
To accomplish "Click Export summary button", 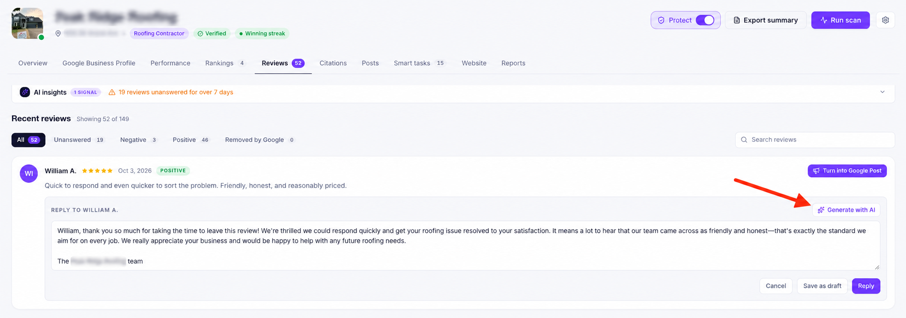I will pyautogui.click(x=766, y=20).
